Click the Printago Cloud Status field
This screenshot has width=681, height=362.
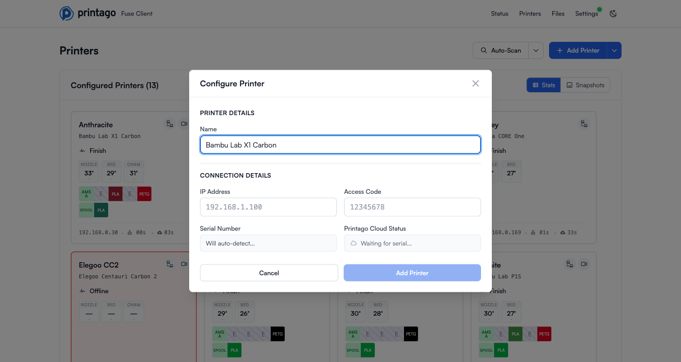413,243
